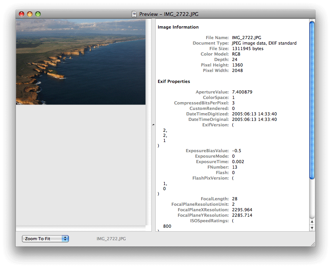
Task: Collapse the ExifVersion value list
Action: pyautogui.click(x=232, y=125)
